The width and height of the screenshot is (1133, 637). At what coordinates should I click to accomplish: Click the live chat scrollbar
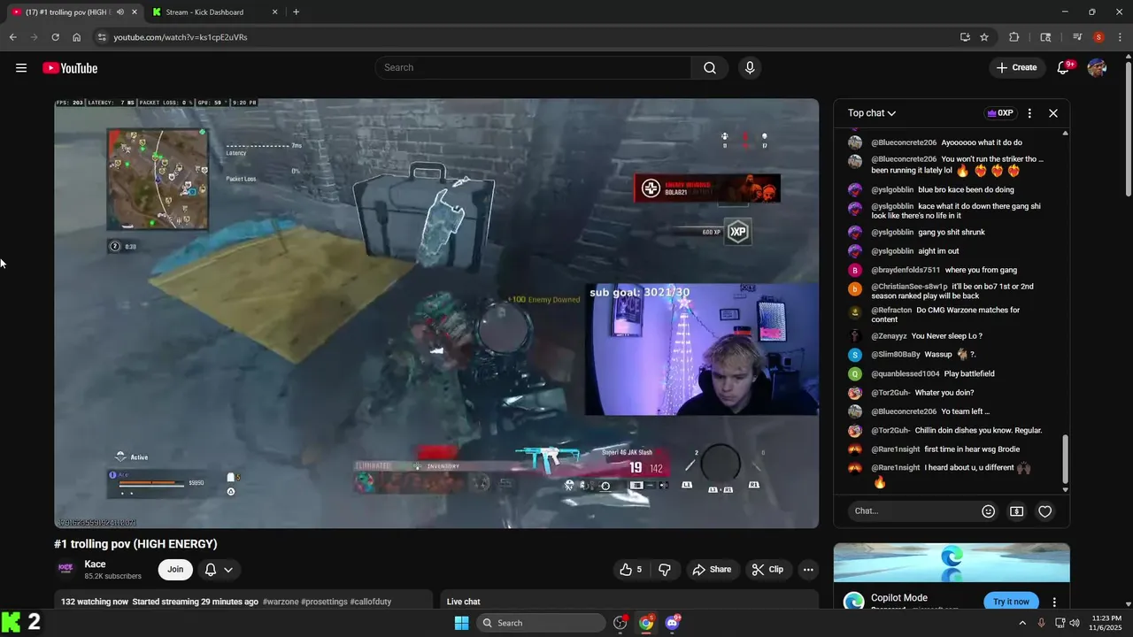[x=1066, y=460]
